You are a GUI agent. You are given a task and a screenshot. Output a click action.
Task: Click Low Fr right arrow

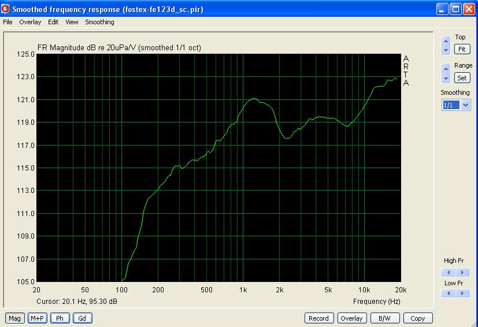click(463, 293)
